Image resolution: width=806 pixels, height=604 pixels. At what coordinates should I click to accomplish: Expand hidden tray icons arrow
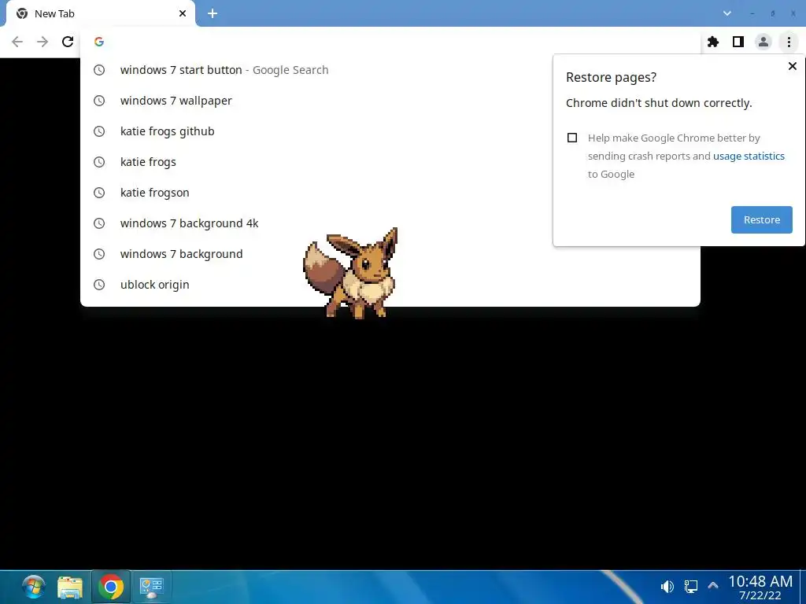tap(713, 585)
